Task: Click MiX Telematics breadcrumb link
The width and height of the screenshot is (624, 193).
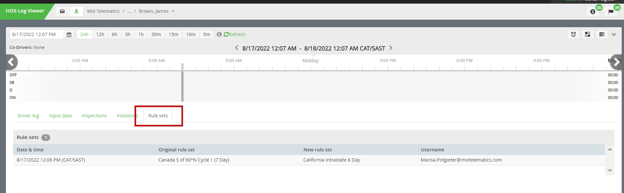Action: coord(103,11)
